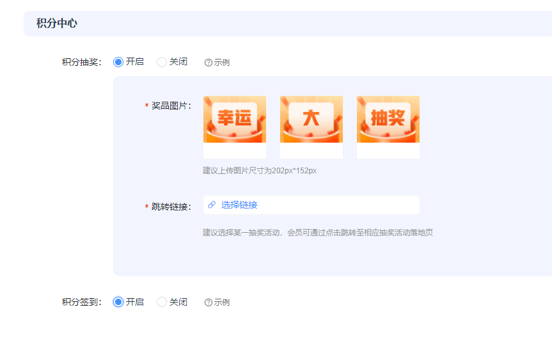Select 关闭 radio for 积分抽奖
The image size is (552, 339).
point(162,62)
